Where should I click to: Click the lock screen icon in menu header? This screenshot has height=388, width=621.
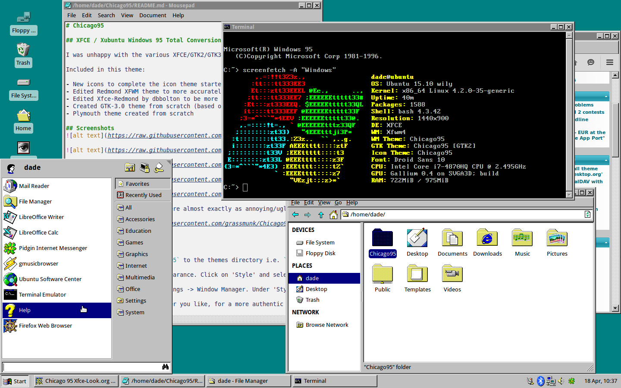144,168
